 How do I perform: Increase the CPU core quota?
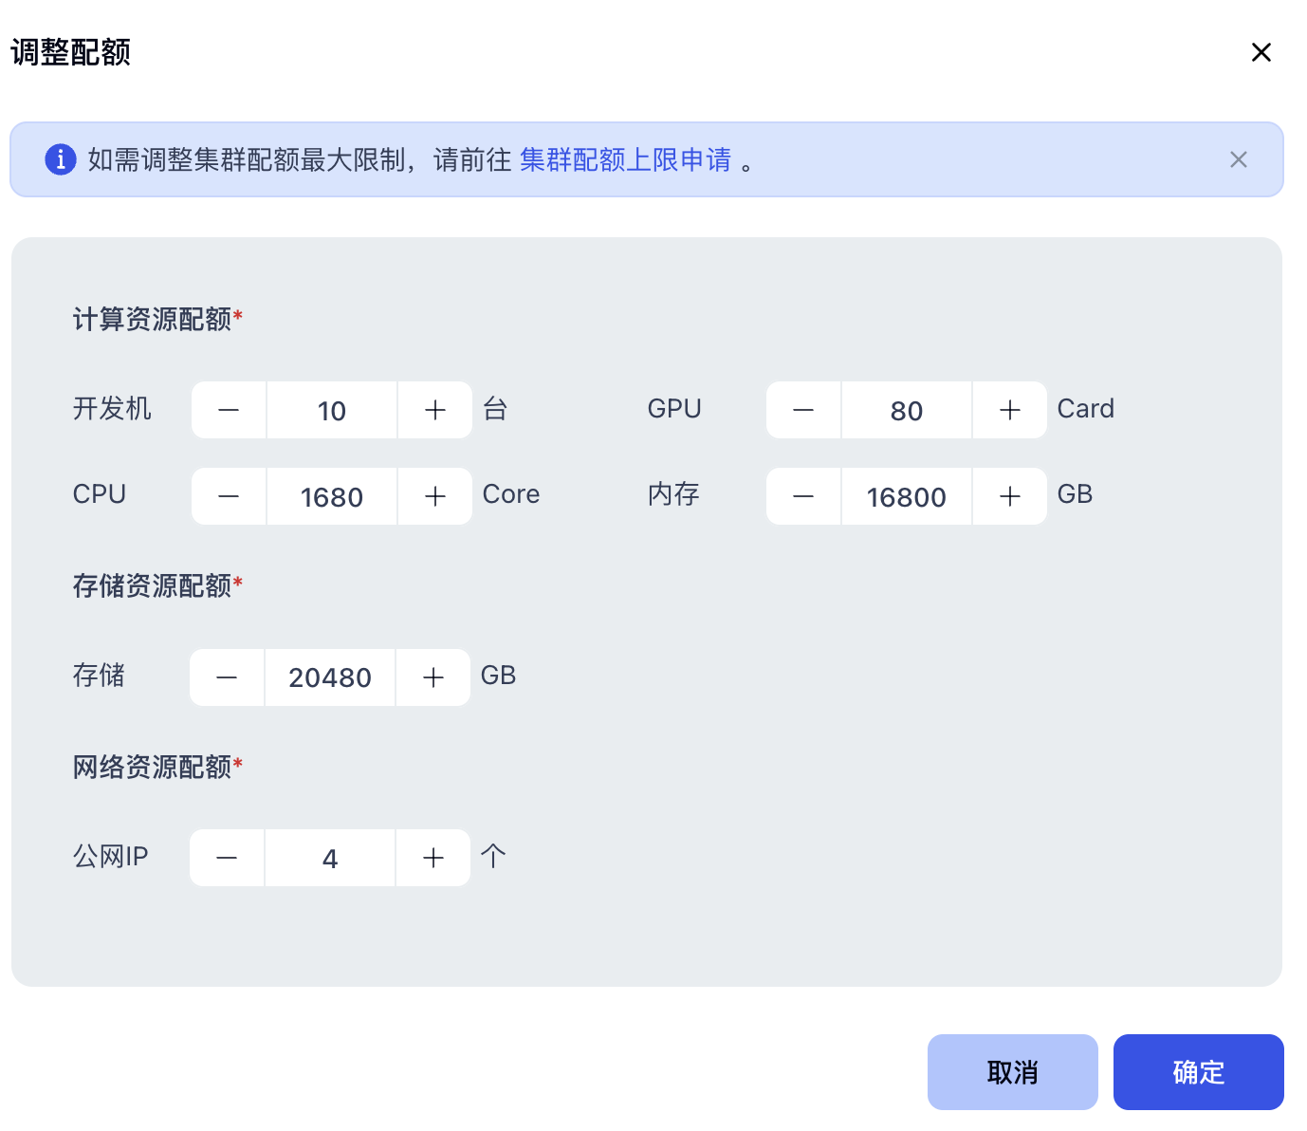434,496
